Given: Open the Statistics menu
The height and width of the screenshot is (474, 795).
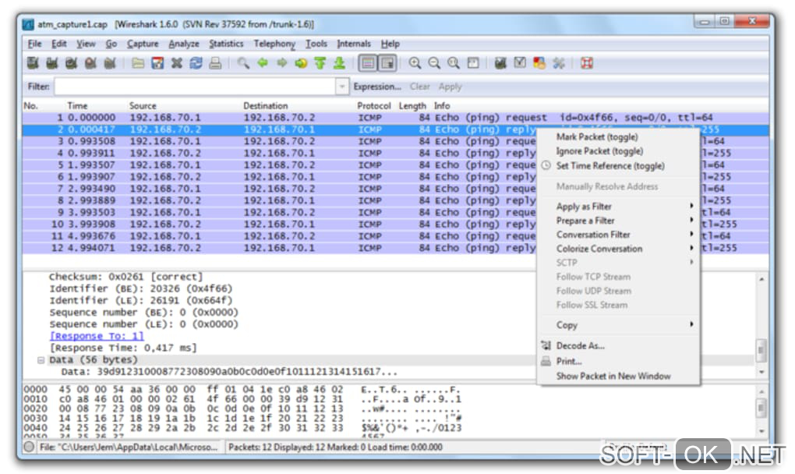Looking at the screenshot, I should 226,44.
